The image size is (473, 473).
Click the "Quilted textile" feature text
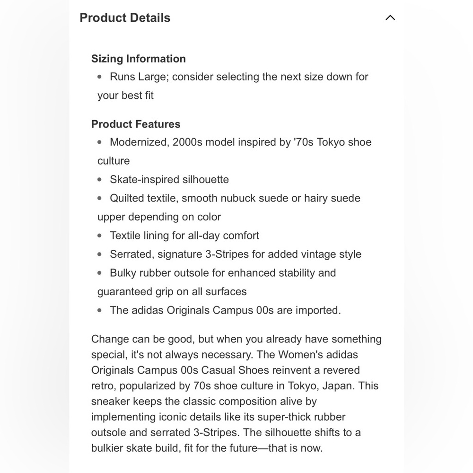(x=235, y=198)
